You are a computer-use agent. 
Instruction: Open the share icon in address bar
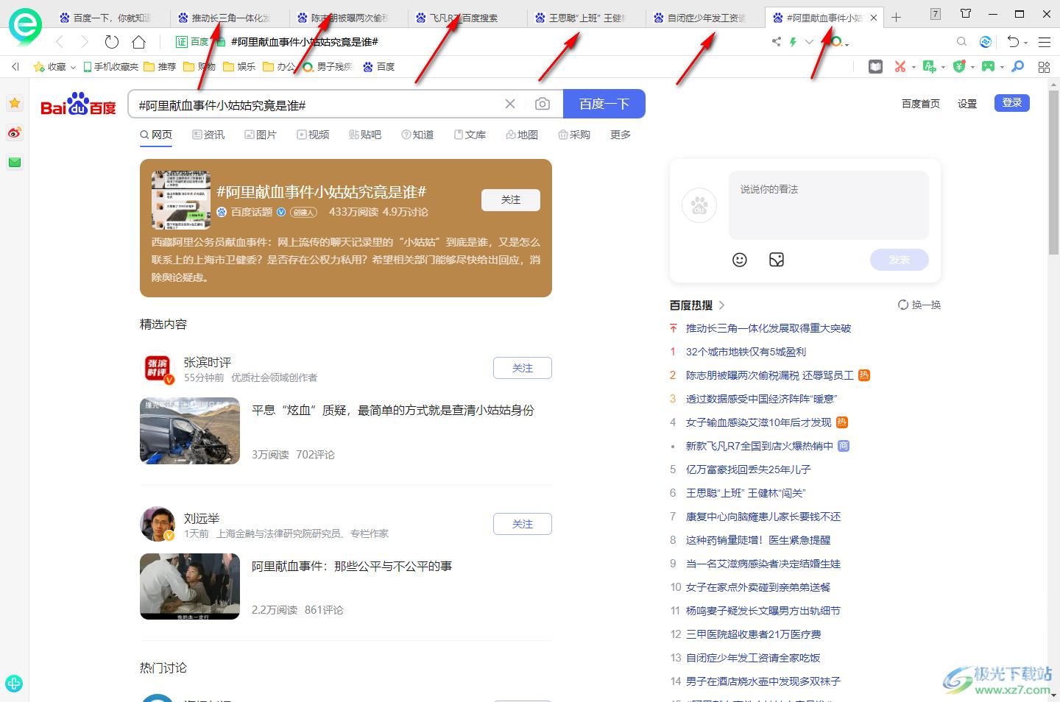(x=776, y=42)
